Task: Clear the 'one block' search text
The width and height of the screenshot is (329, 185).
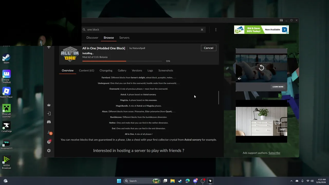Action: click(x=202, y=30)
